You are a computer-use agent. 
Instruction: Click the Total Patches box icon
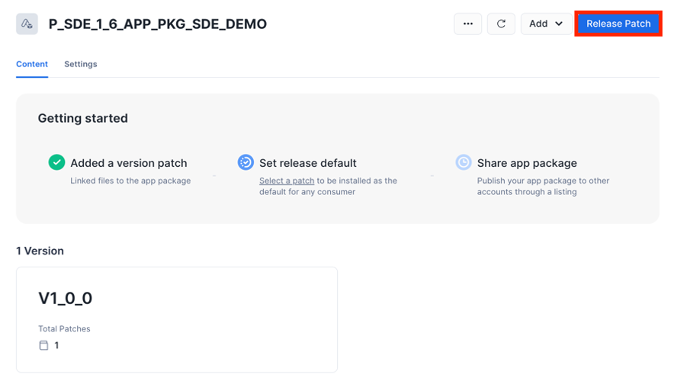click(x=43, y=345)
